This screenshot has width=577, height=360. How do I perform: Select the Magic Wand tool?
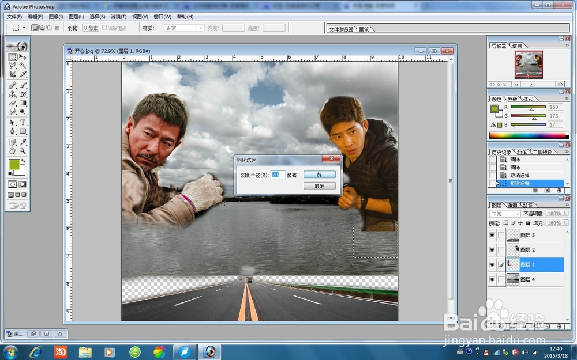tap(23, 66)
